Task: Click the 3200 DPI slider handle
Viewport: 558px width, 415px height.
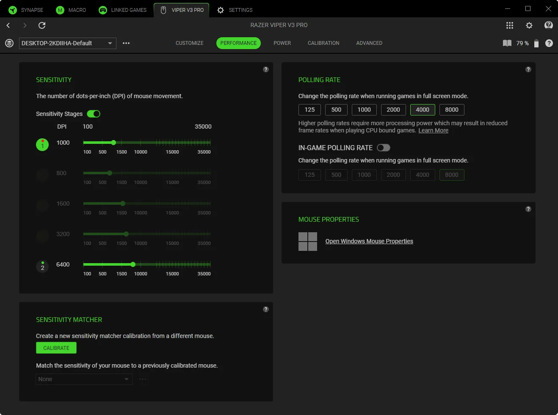Action: coord(126,234)
